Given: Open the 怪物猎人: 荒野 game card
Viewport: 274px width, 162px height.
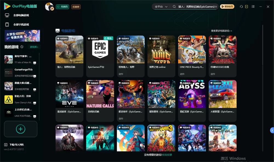Looking at the screenshot, I should 131,56.
